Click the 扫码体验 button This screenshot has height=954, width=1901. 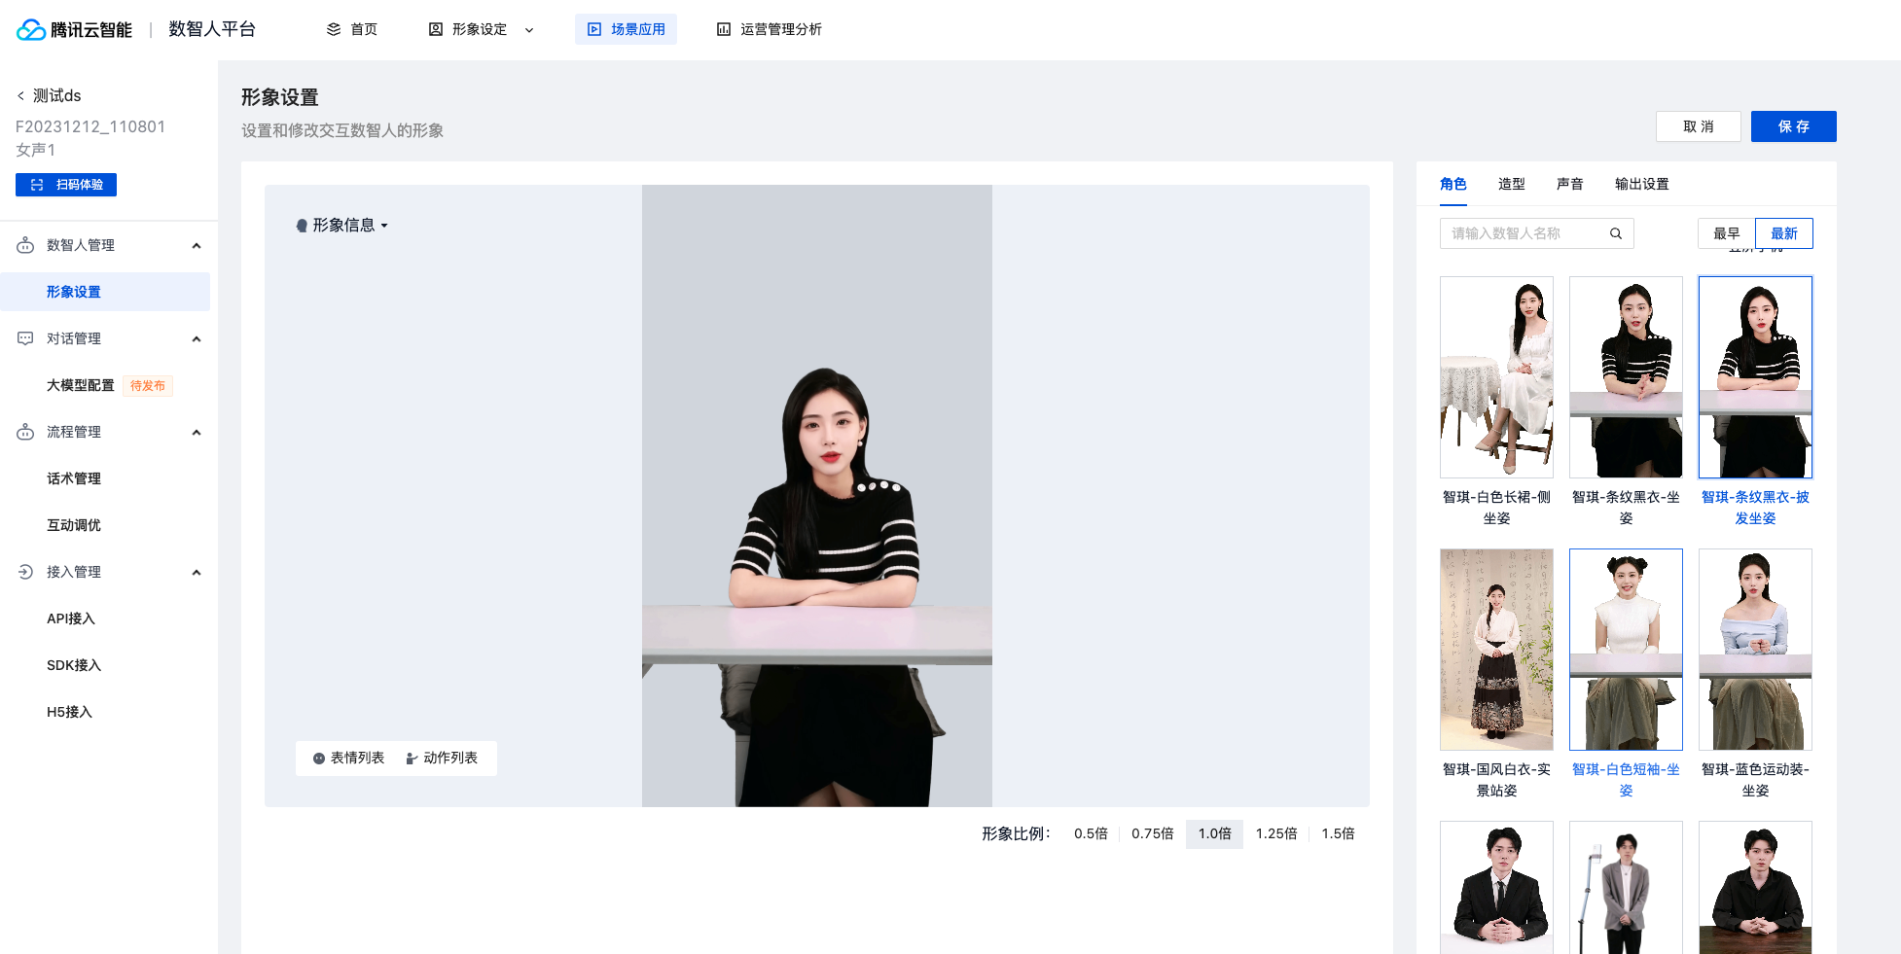coord(66,185)
